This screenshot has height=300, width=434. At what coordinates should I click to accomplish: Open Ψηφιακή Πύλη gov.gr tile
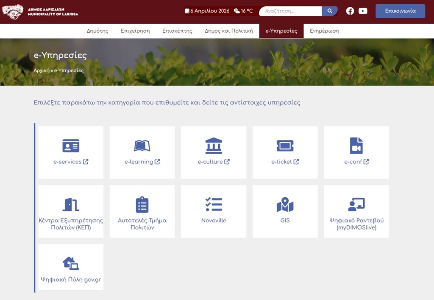tap(71, 267)
